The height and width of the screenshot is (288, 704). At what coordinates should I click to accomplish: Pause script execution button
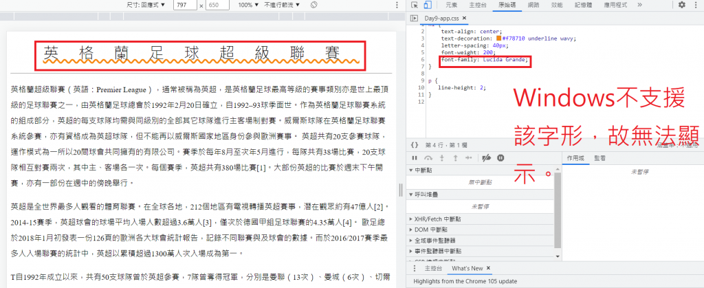coord(415,158)
